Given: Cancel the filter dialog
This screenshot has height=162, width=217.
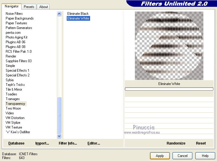Looking at the screenshot, I should (182, 156).
